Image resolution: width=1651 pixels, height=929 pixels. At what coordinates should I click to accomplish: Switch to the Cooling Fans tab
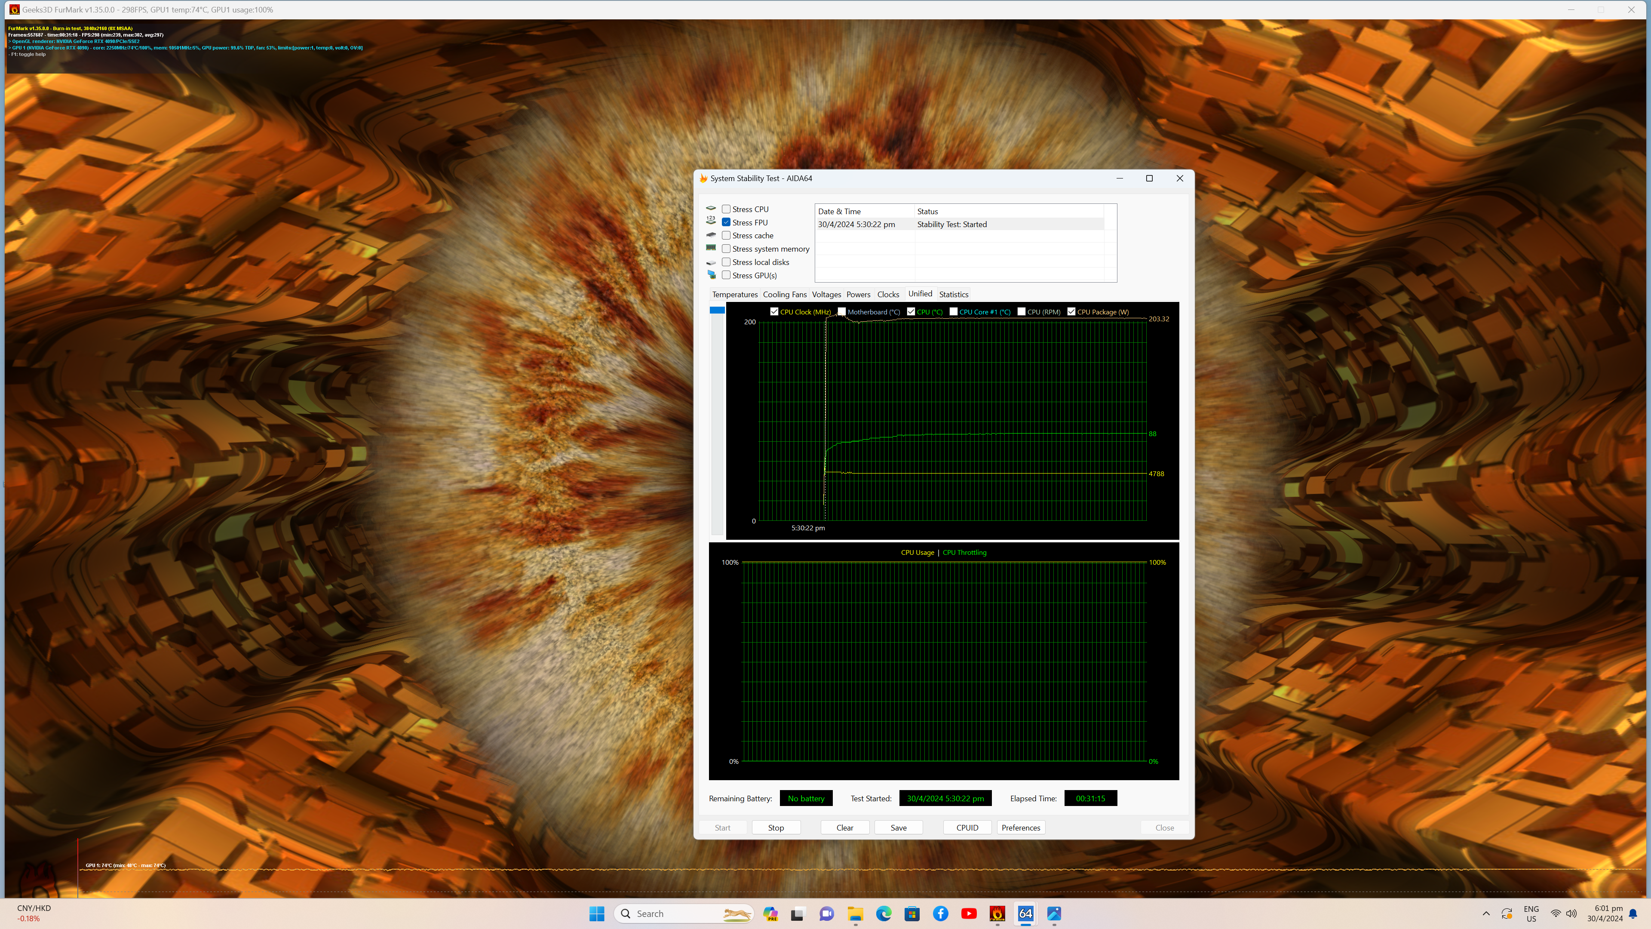785,294
